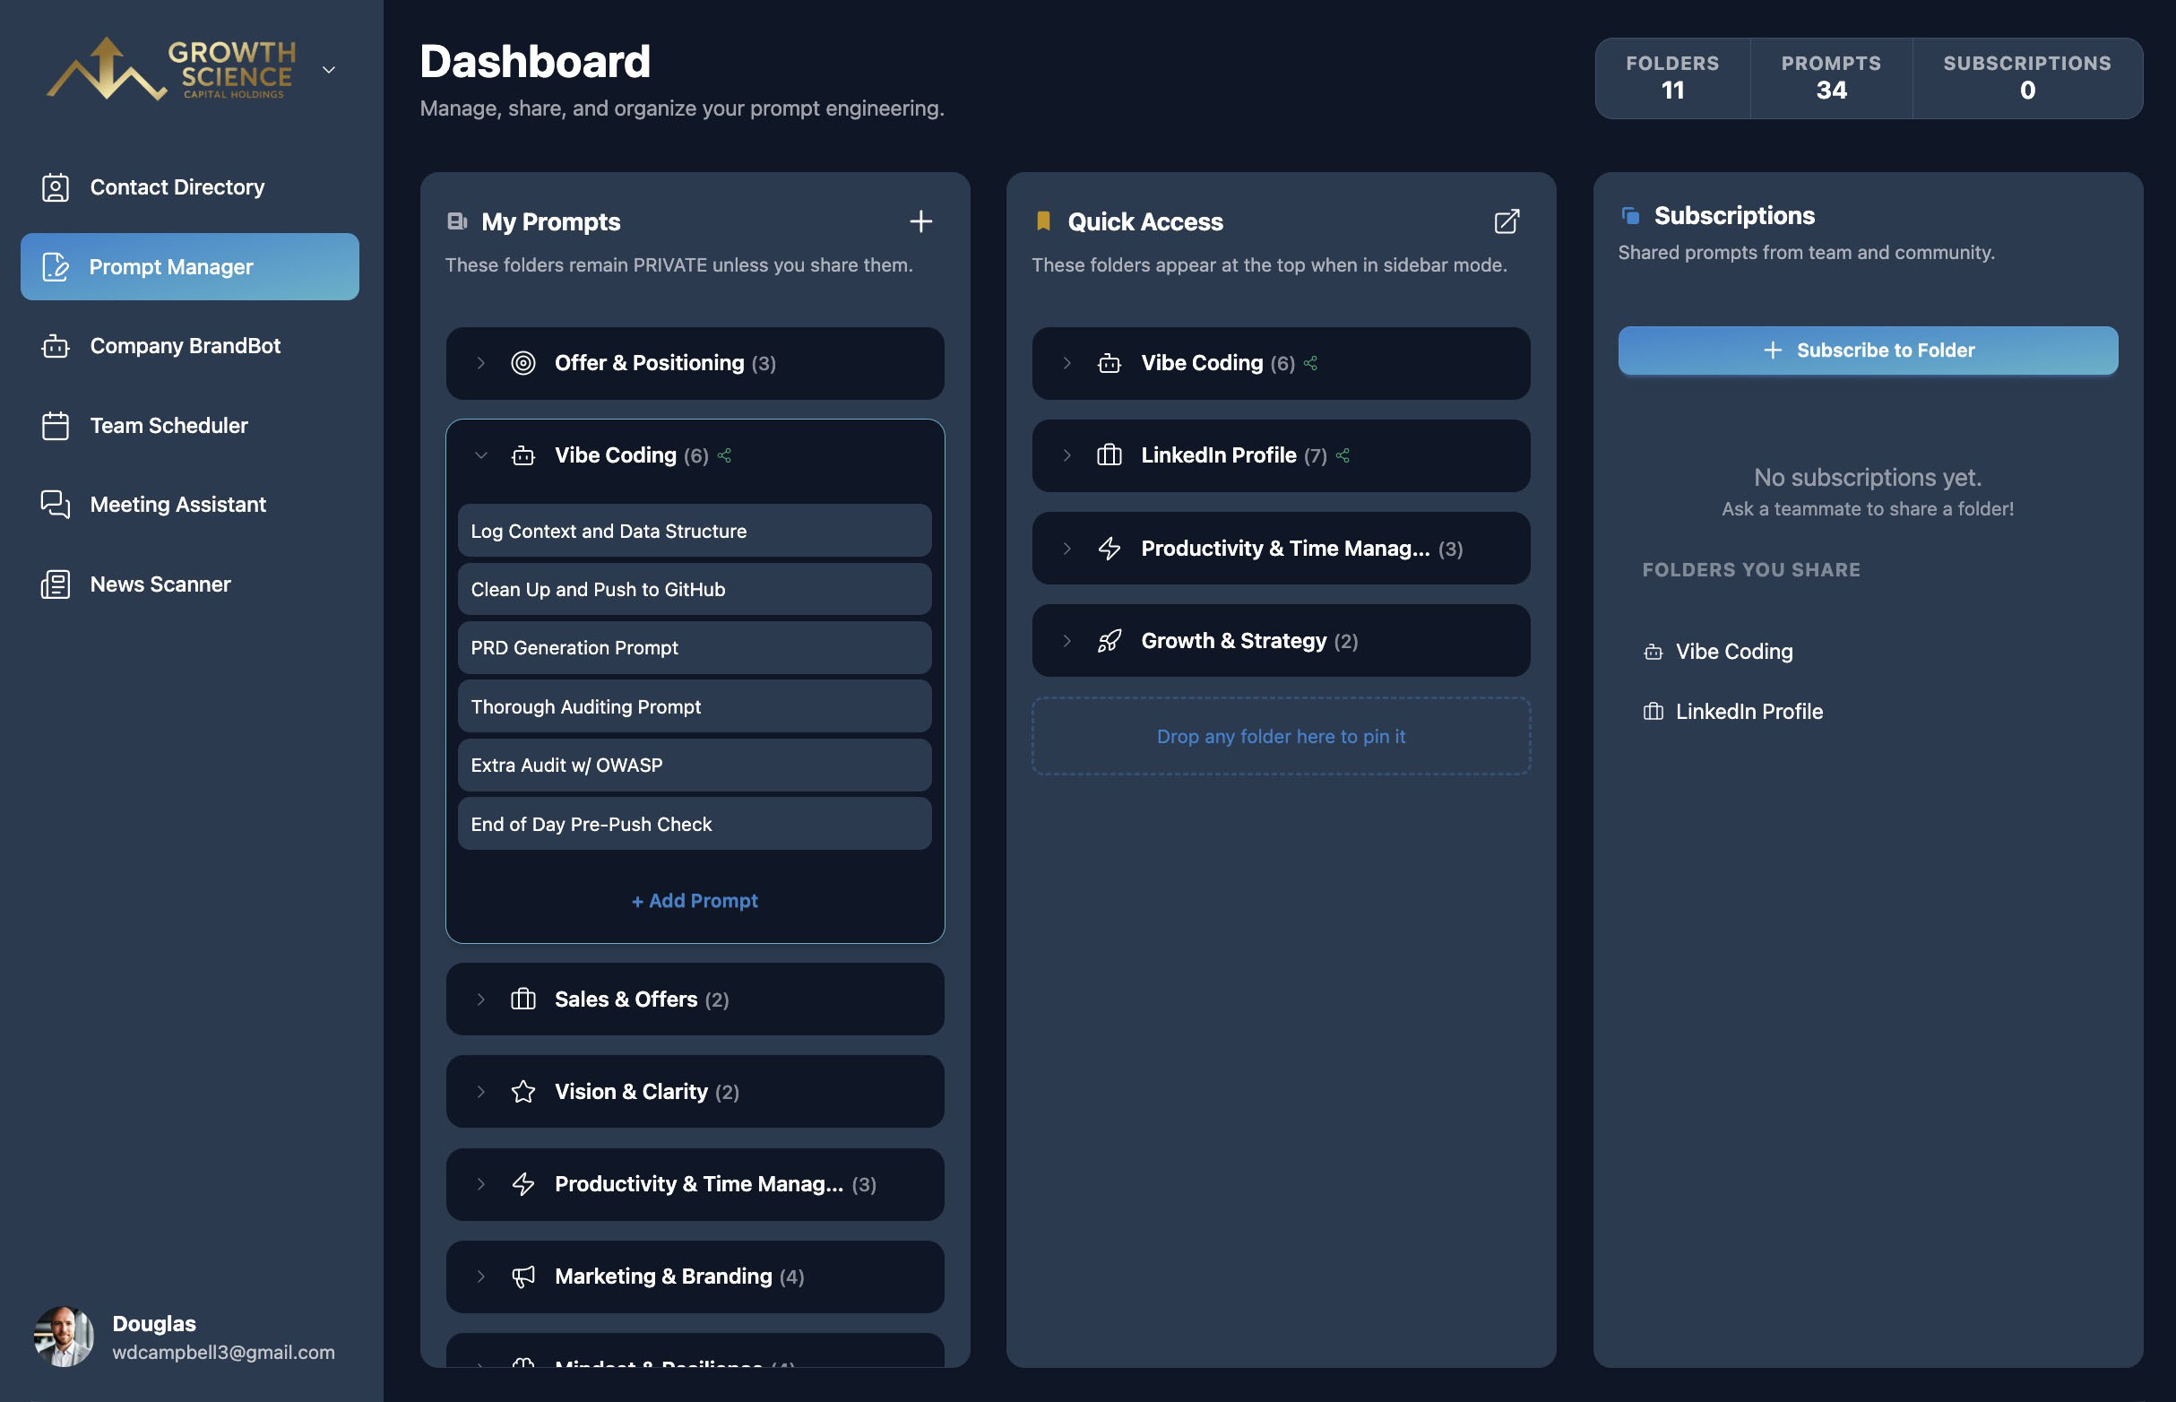
Task: Open PRD Generation Prompt
Action: pos(695,647)
